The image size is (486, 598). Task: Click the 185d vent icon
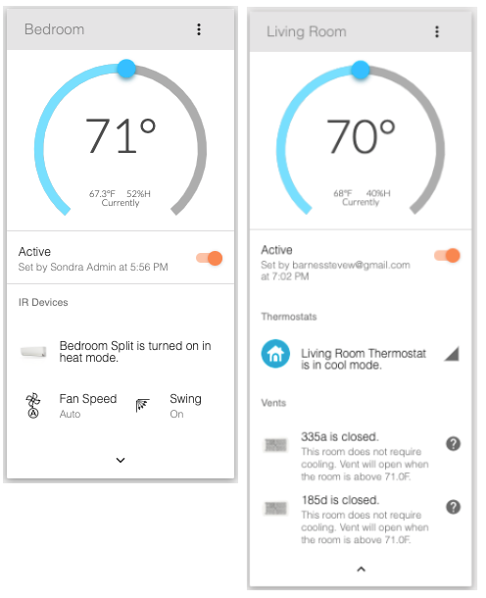coord(275,508)
